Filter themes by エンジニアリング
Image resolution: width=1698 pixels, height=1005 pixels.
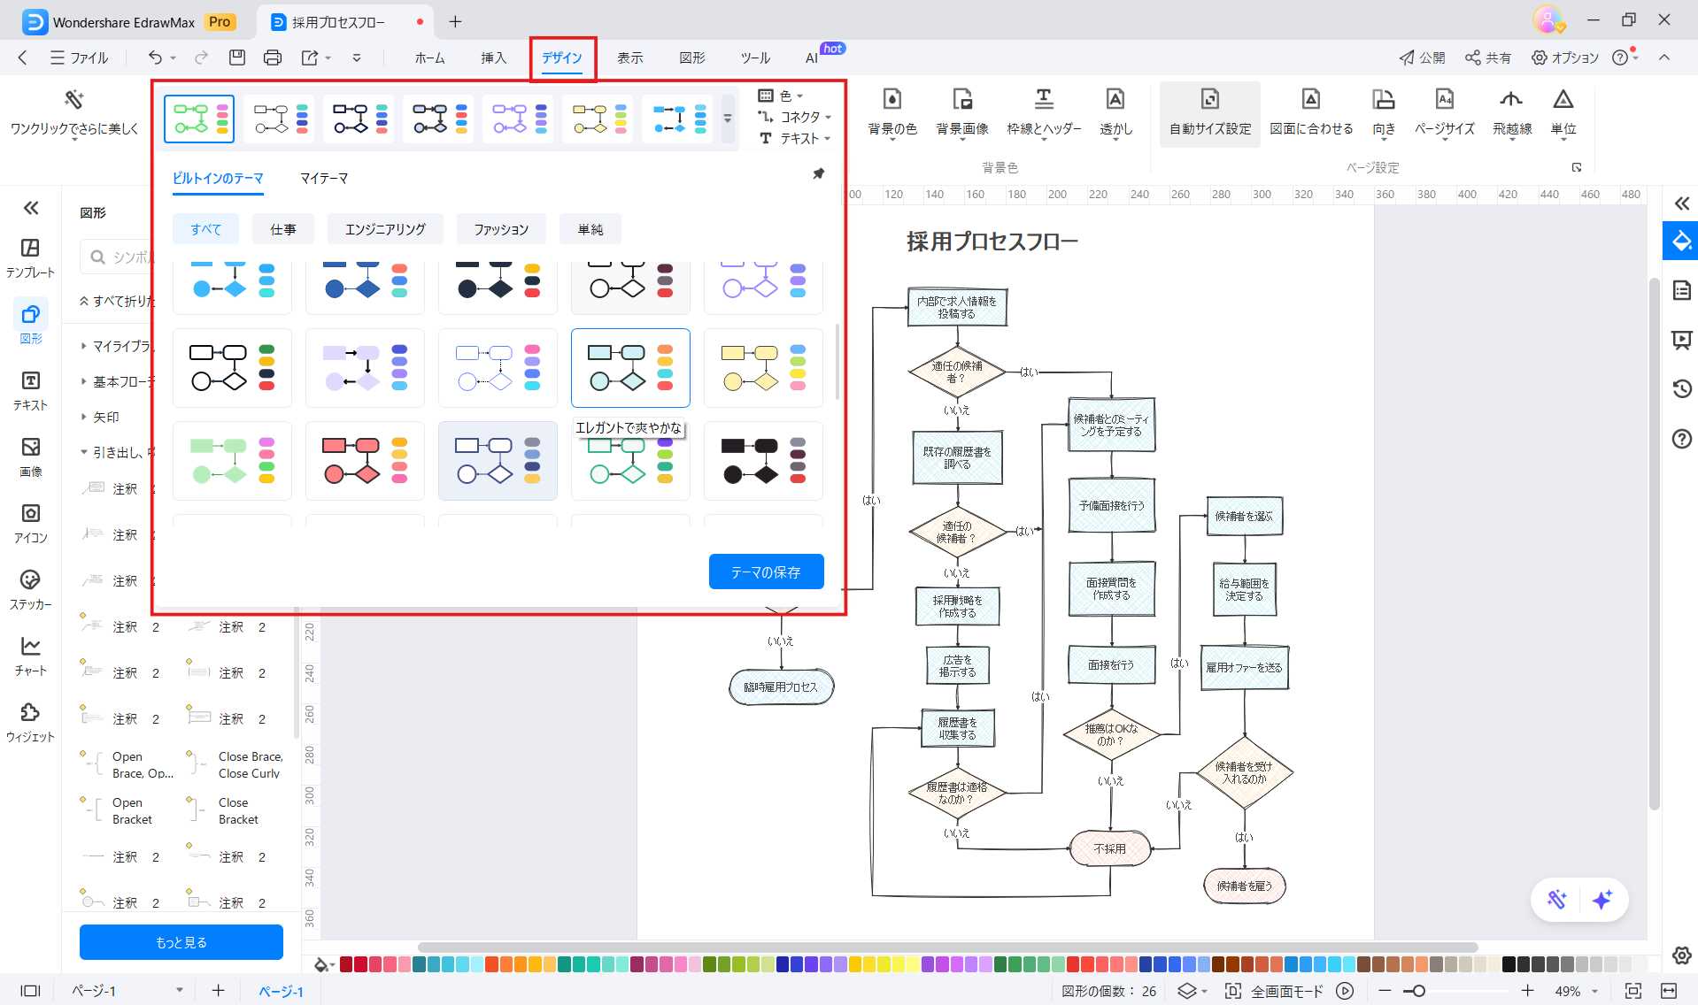385,229
